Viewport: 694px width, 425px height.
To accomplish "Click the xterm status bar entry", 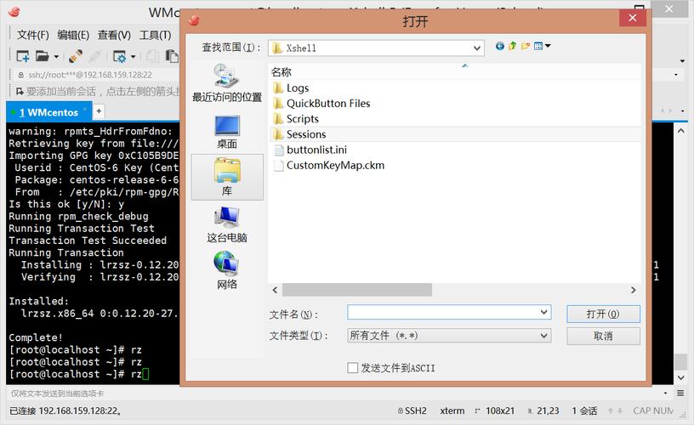I will coord(452,411).
